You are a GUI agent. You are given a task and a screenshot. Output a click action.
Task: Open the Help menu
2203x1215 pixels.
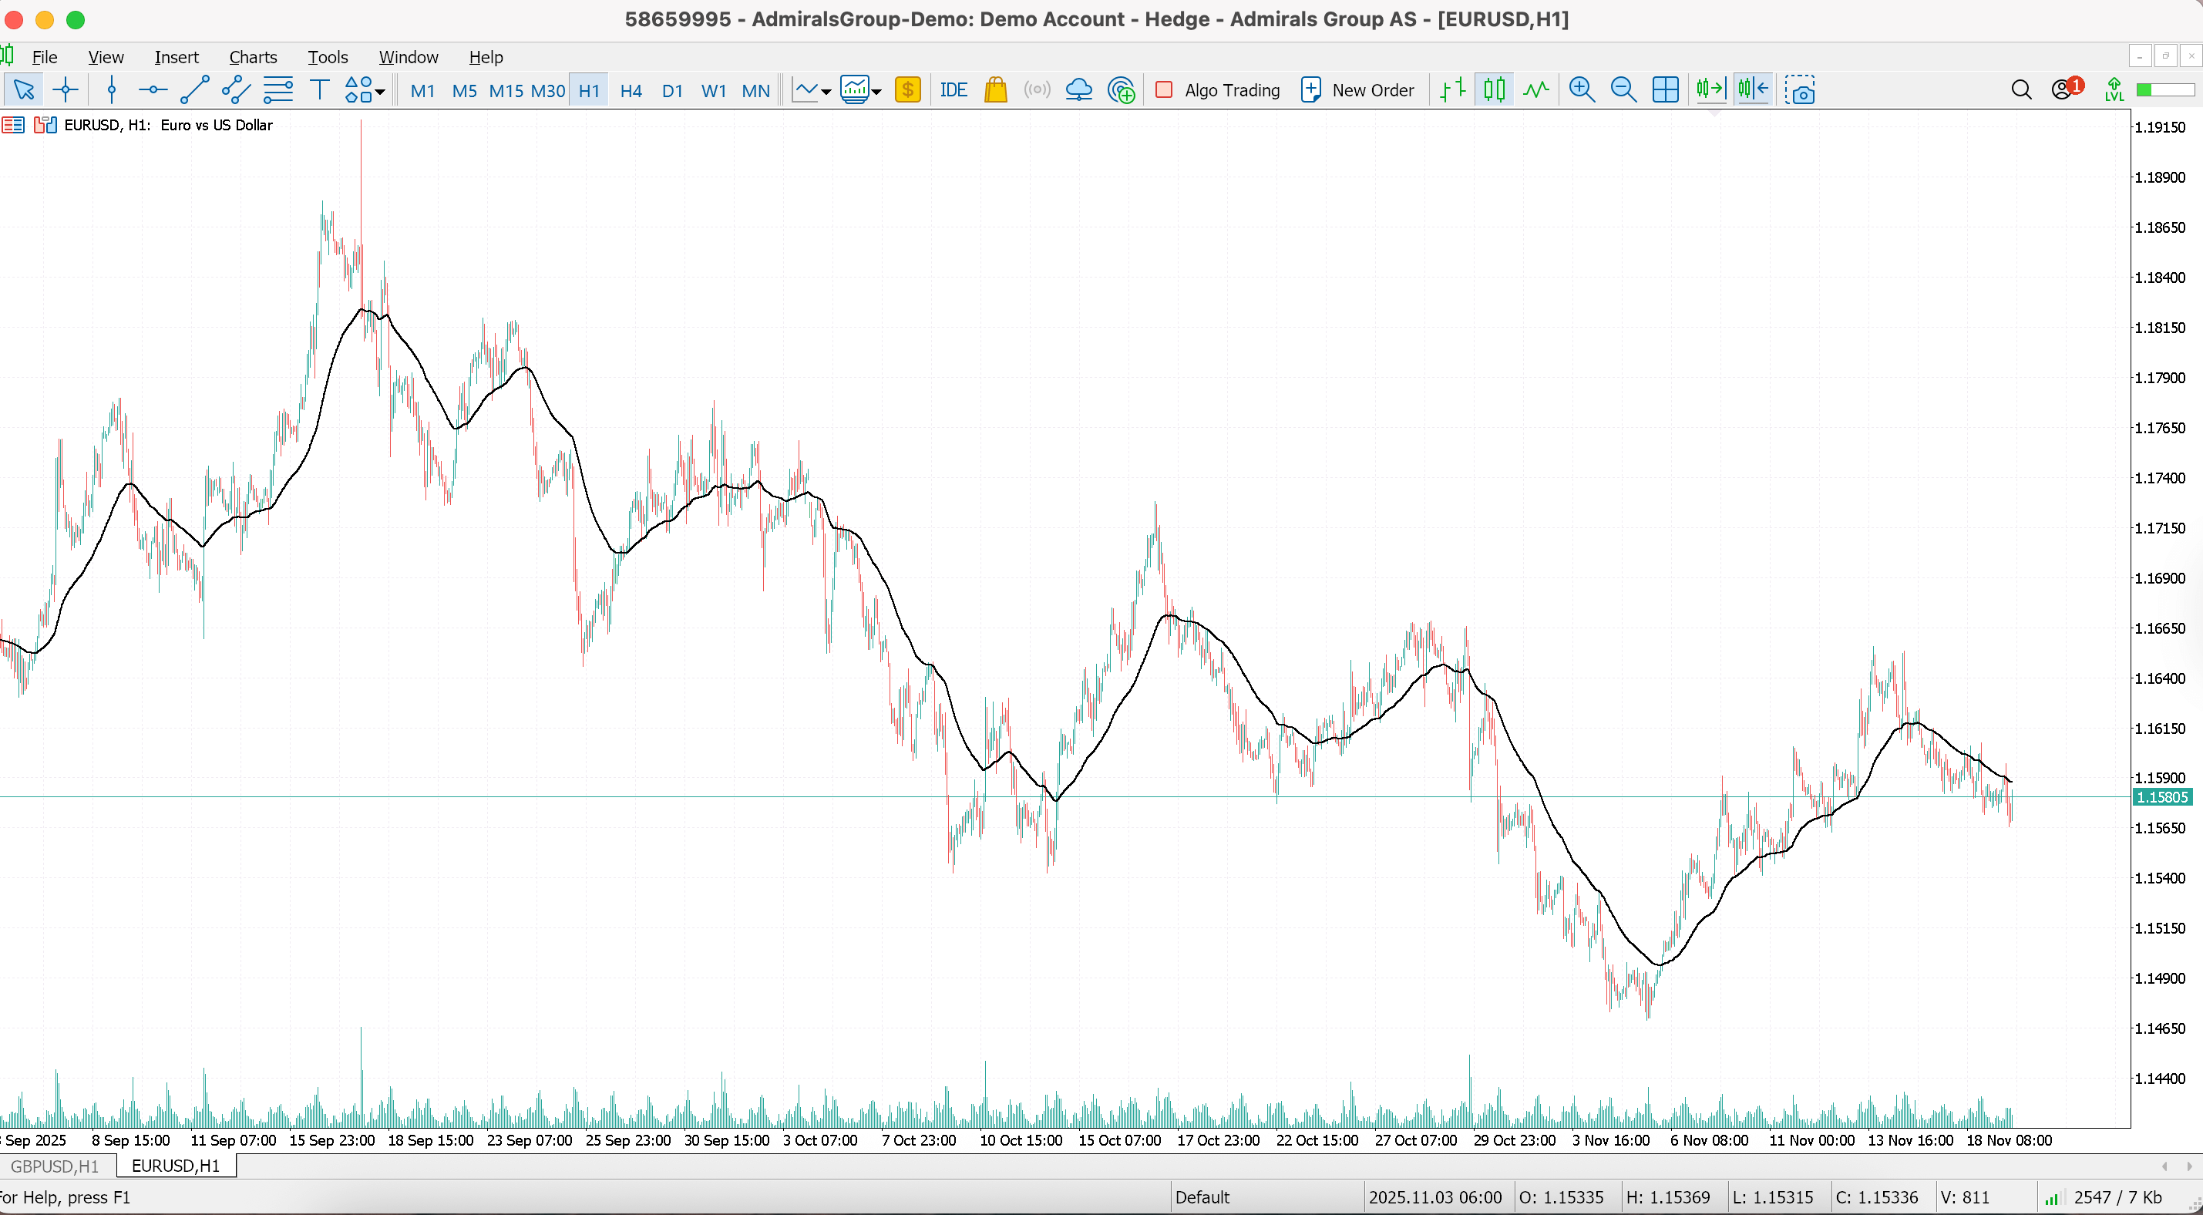486,57
